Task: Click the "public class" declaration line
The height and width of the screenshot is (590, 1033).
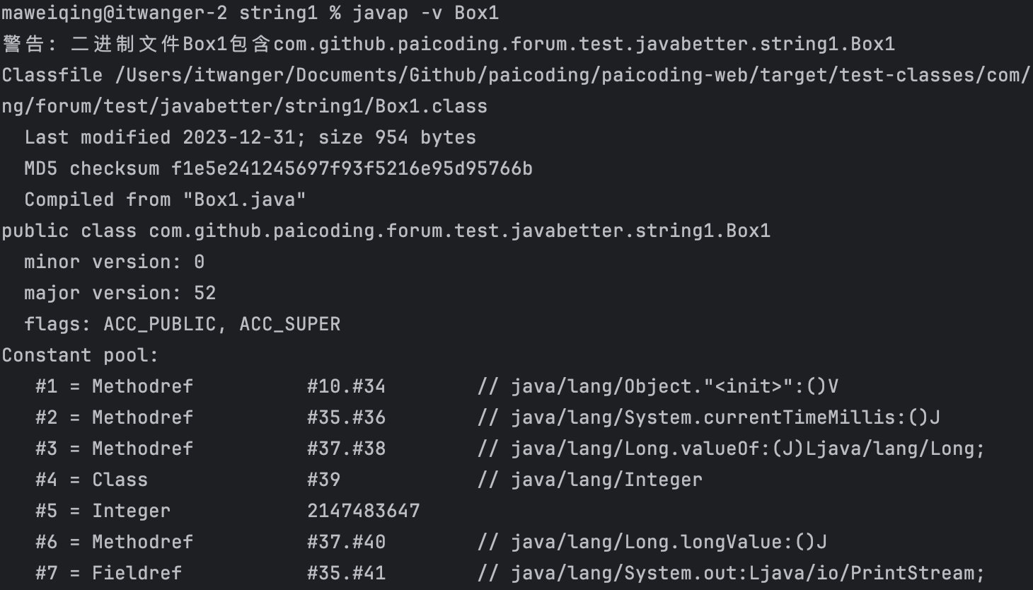Action: pos(386,231)
